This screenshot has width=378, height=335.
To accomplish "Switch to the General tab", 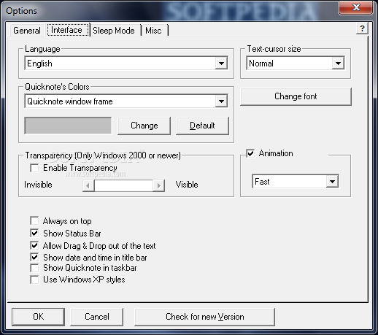I will (x=27, y=31).
